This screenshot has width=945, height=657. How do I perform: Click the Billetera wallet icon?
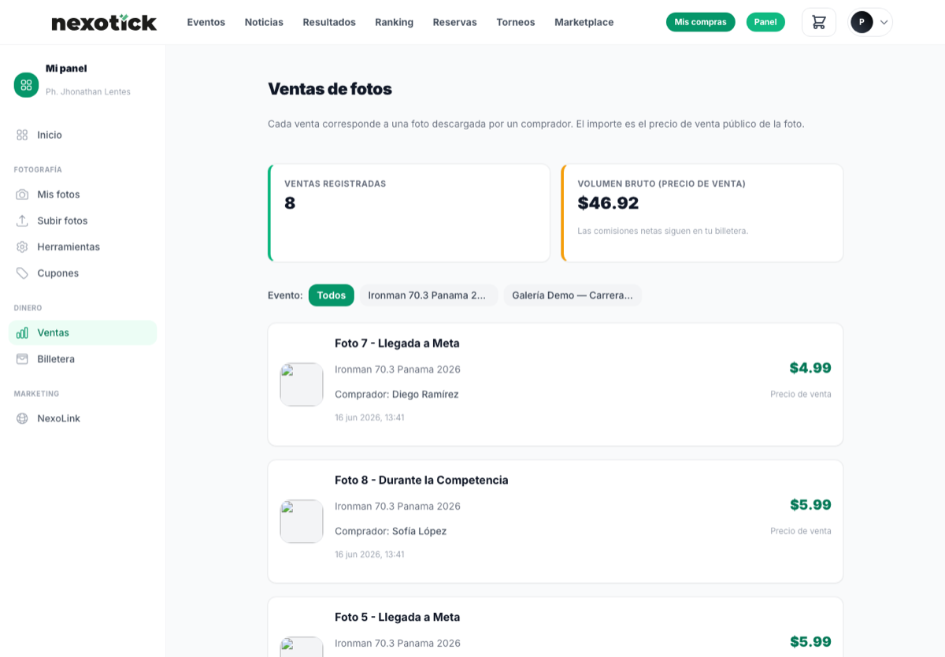22,358
